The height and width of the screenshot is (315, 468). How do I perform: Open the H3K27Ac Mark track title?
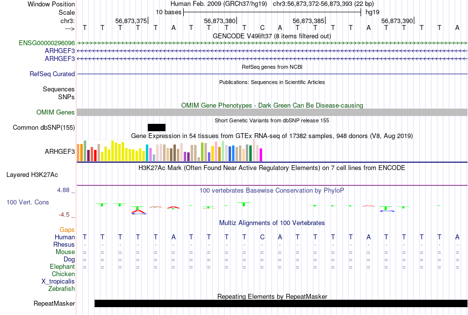pyautogui.click(x=272, y=168)
